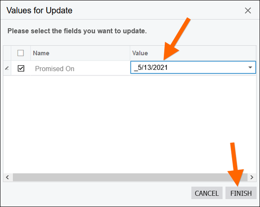
Task: Click the blank header cell above the pencil icon
Action: [7, 53]
